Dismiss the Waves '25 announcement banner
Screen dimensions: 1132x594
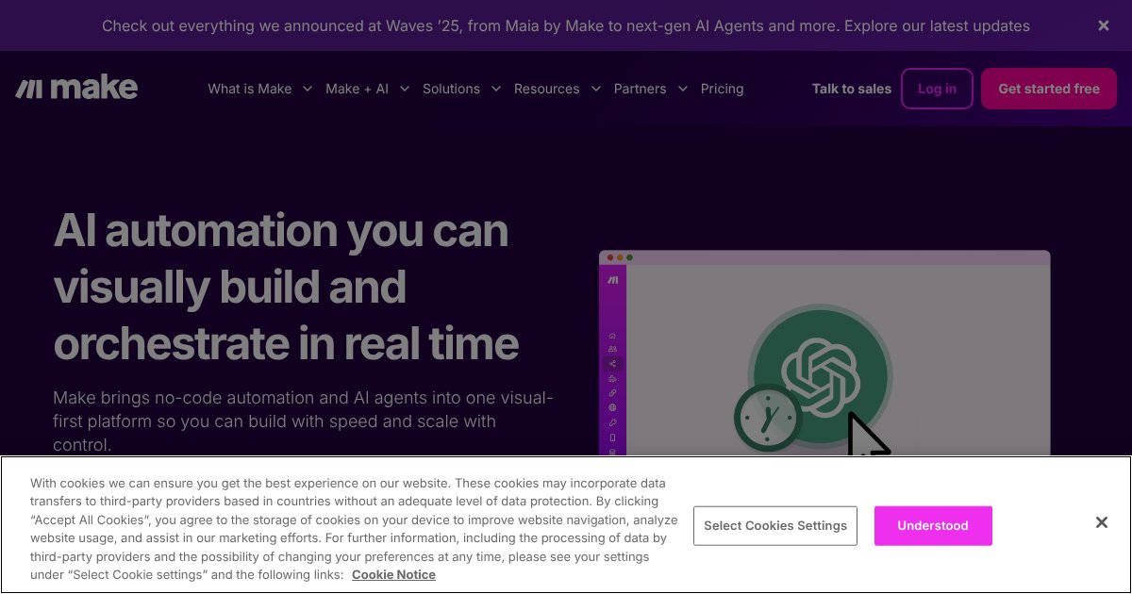pyautogui.click(x=1103, y=26)
